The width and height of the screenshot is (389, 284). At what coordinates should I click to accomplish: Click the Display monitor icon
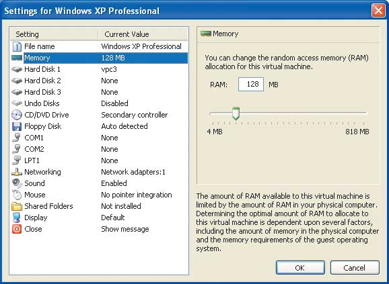(x=17, y=218)
